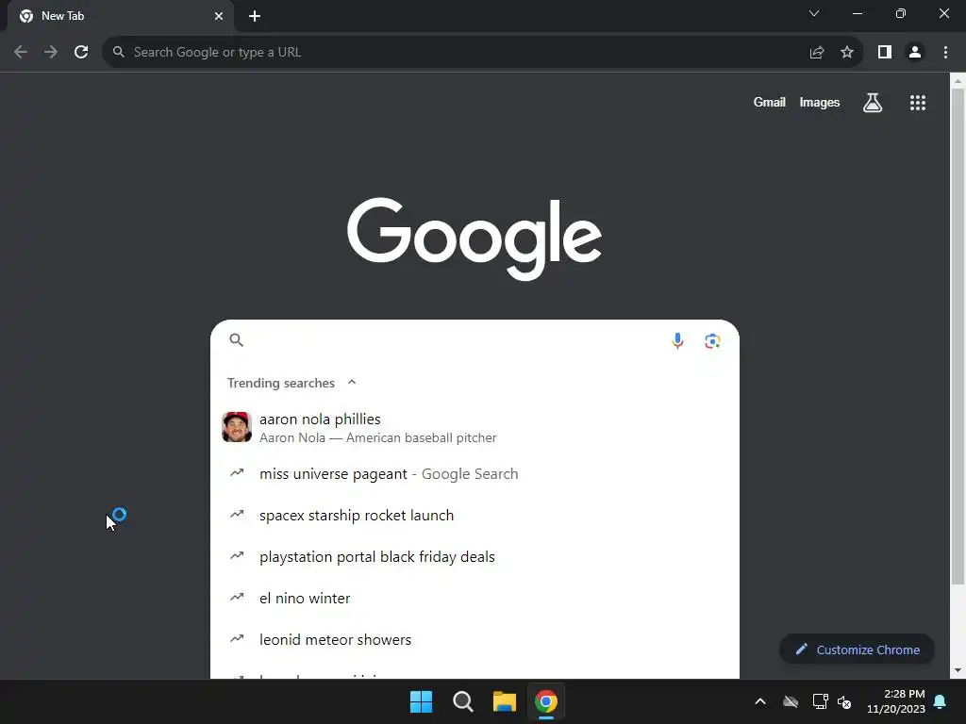Bookmark this tab with the star icon

tap(847, 53)
